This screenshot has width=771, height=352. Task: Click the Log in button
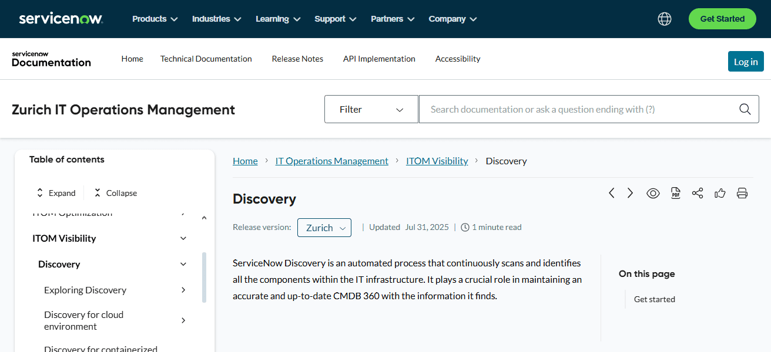pos(746,62)
